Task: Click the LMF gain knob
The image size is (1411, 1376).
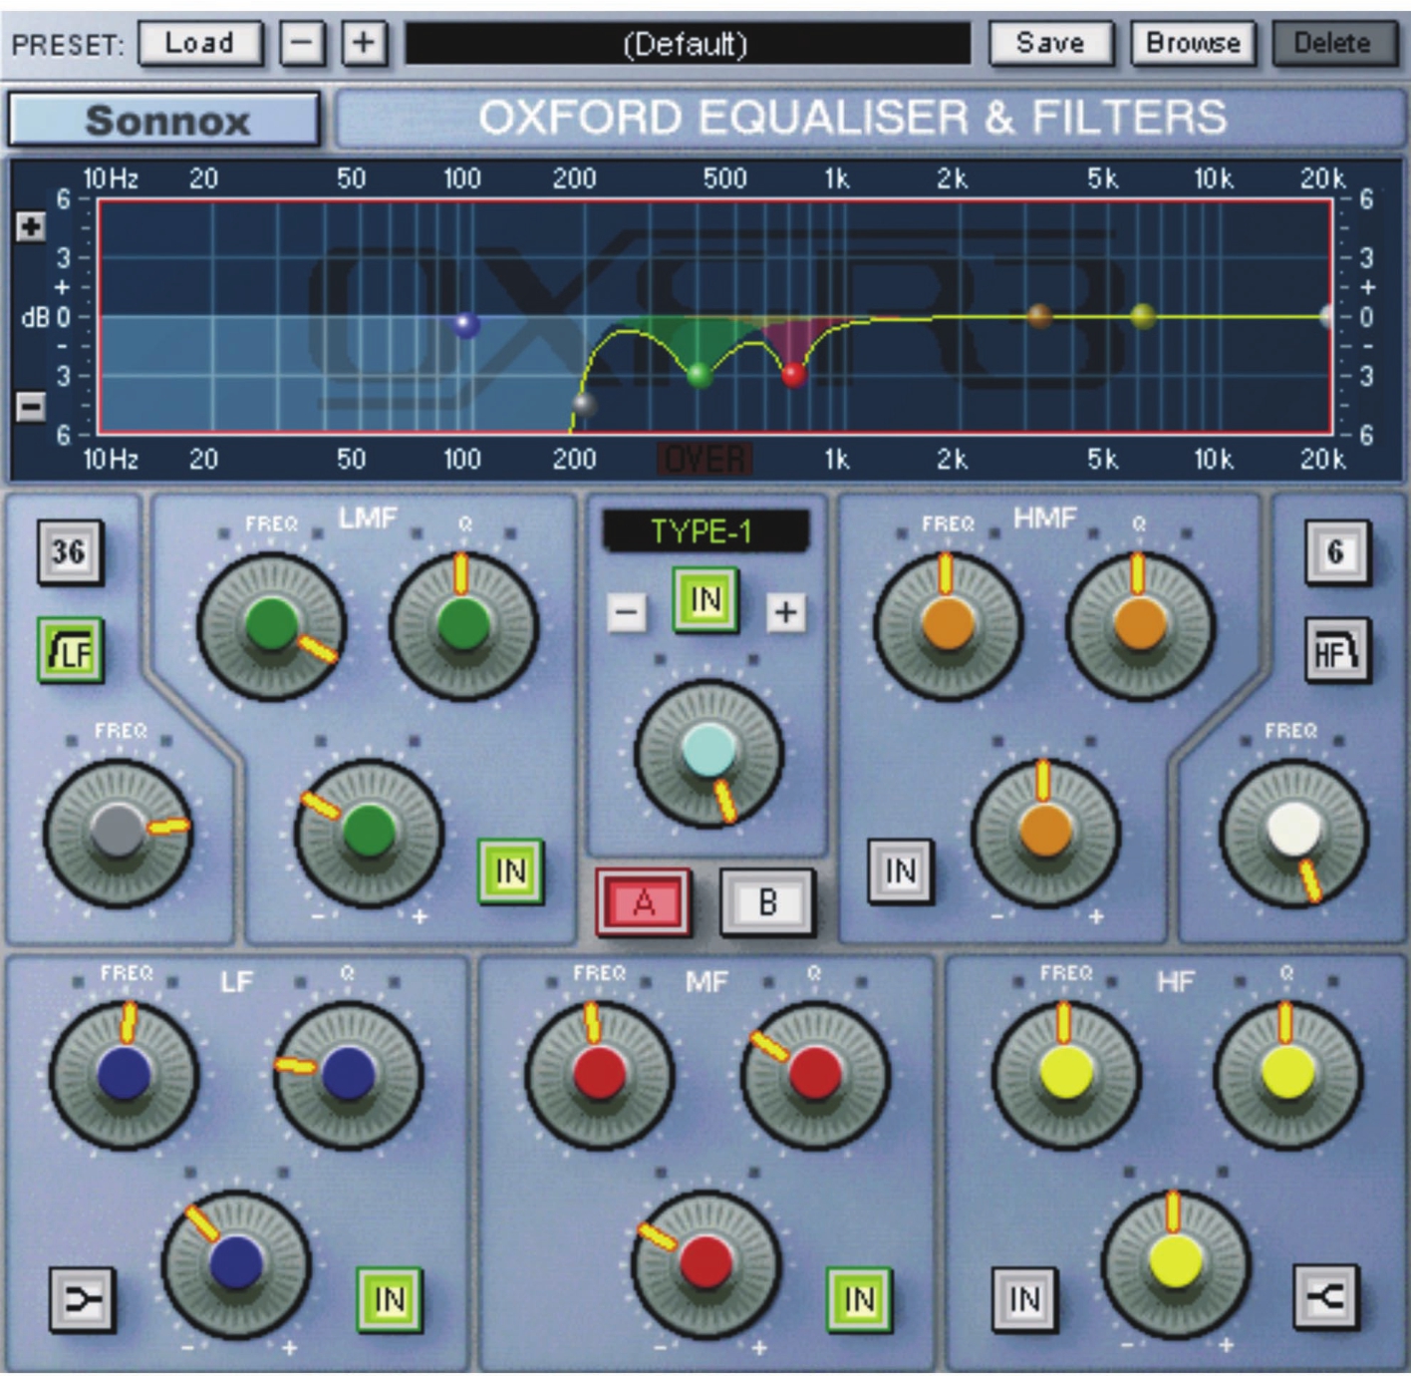Action: coord(369,832)
